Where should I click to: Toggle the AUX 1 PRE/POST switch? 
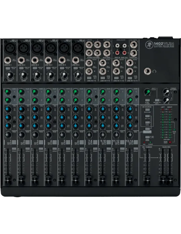[147, 100]
